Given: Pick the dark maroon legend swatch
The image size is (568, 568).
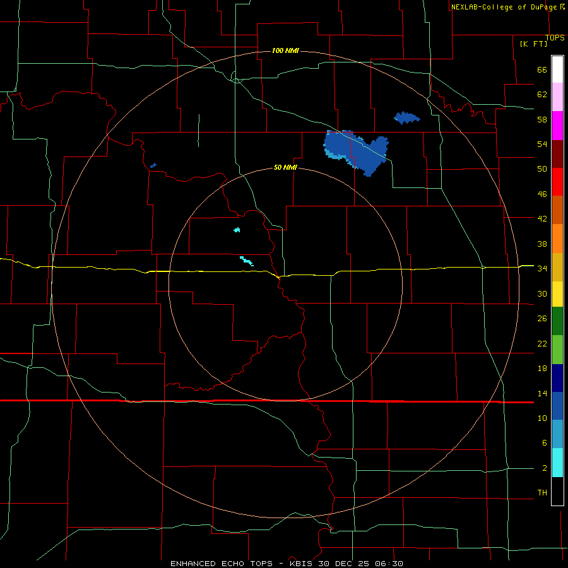Looking at the screenshot, I should [x=557, y=154].
